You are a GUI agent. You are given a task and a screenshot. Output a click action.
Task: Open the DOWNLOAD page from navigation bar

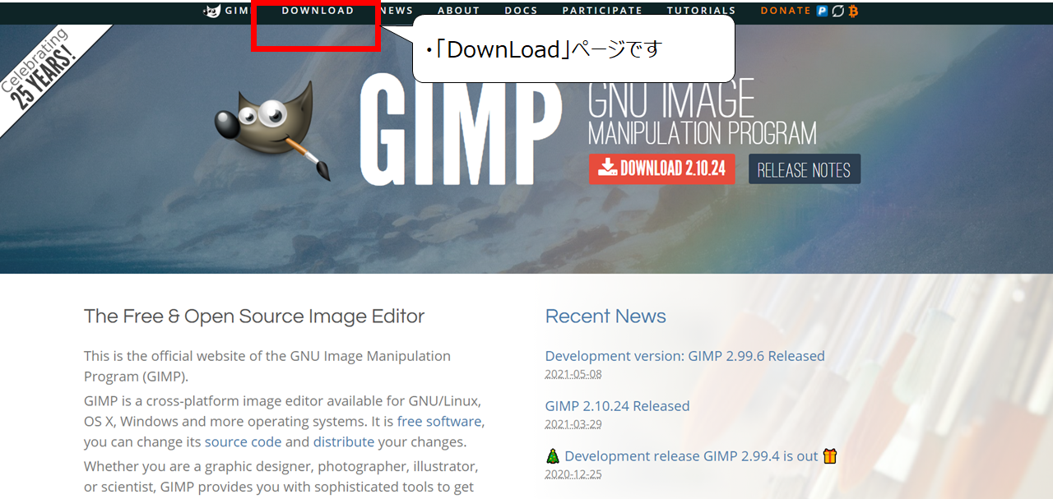tap(318, 11)
